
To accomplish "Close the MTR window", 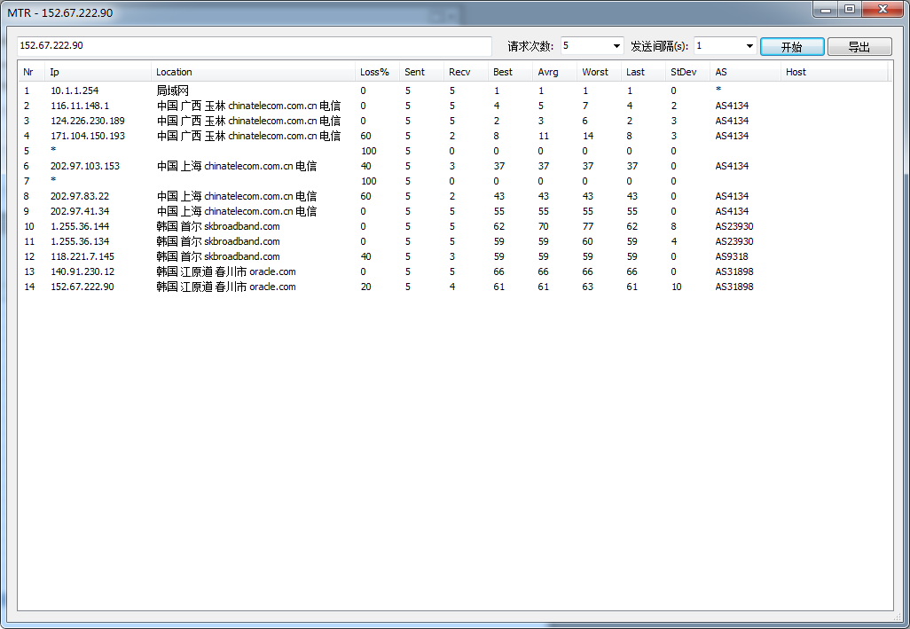I will click(x=883, y=9).
